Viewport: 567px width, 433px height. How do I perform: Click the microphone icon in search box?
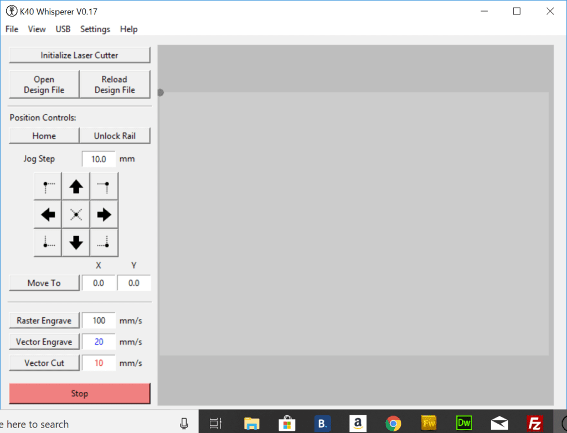184,423
